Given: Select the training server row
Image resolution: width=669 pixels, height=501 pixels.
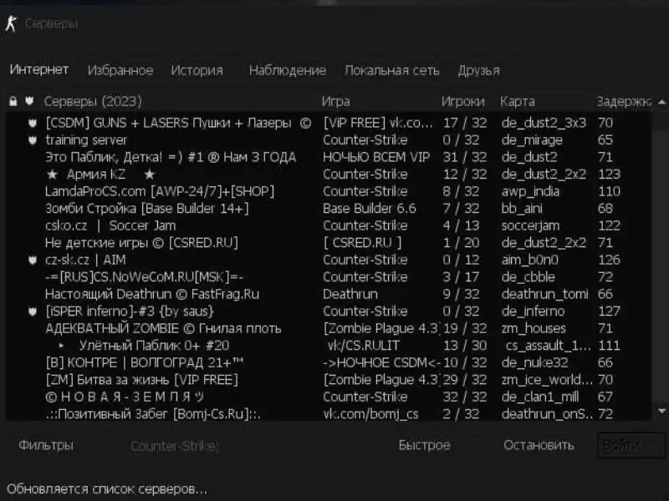Looking at the screenshot, I should pos(329,140).
